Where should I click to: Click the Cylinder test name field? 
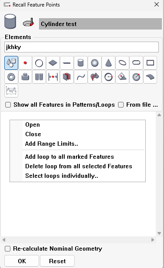(100, 24)
